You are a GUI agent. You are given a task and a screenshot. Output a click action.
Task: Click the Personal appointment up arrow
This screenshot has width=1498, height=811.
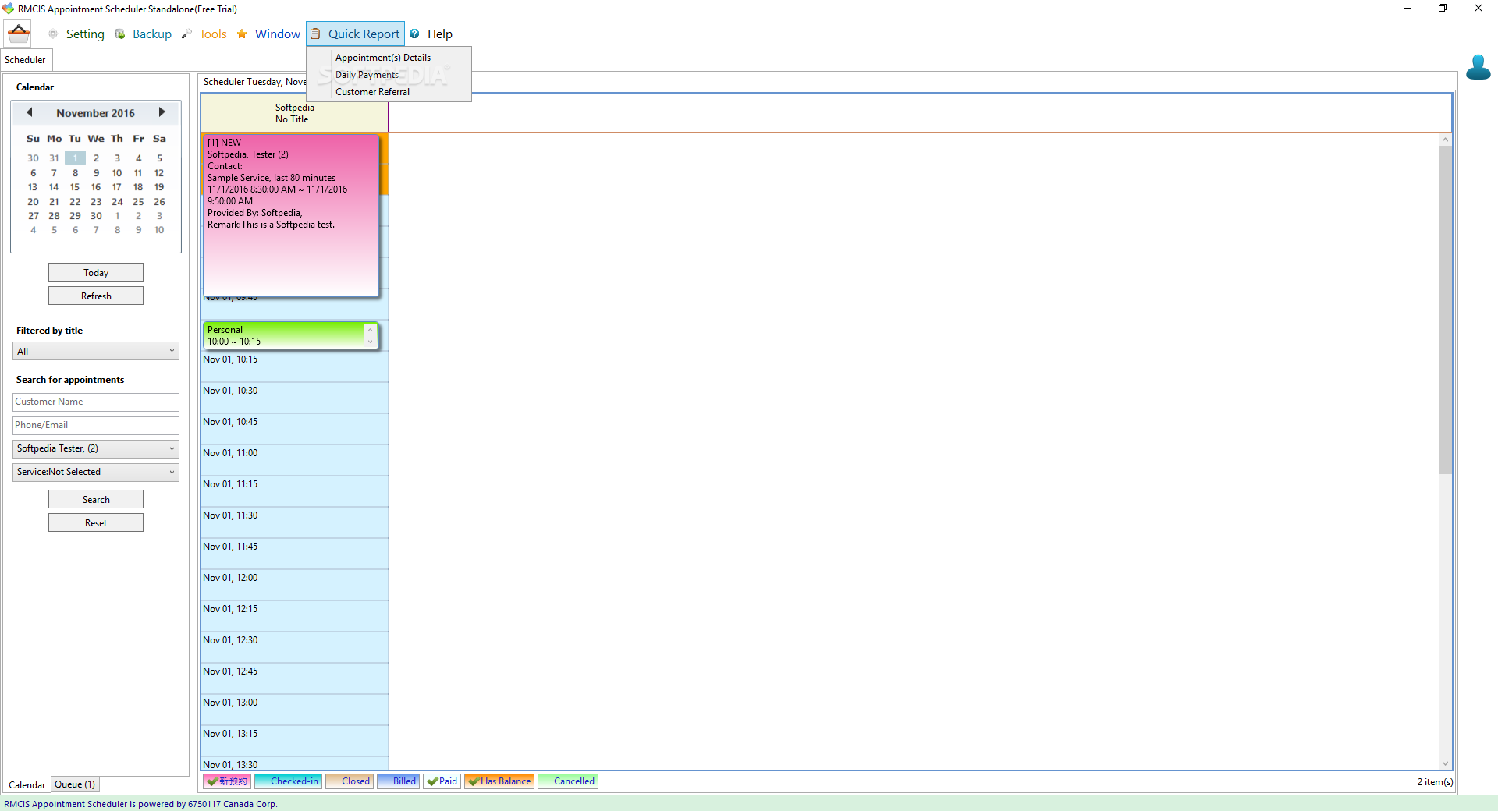point(371,330)
